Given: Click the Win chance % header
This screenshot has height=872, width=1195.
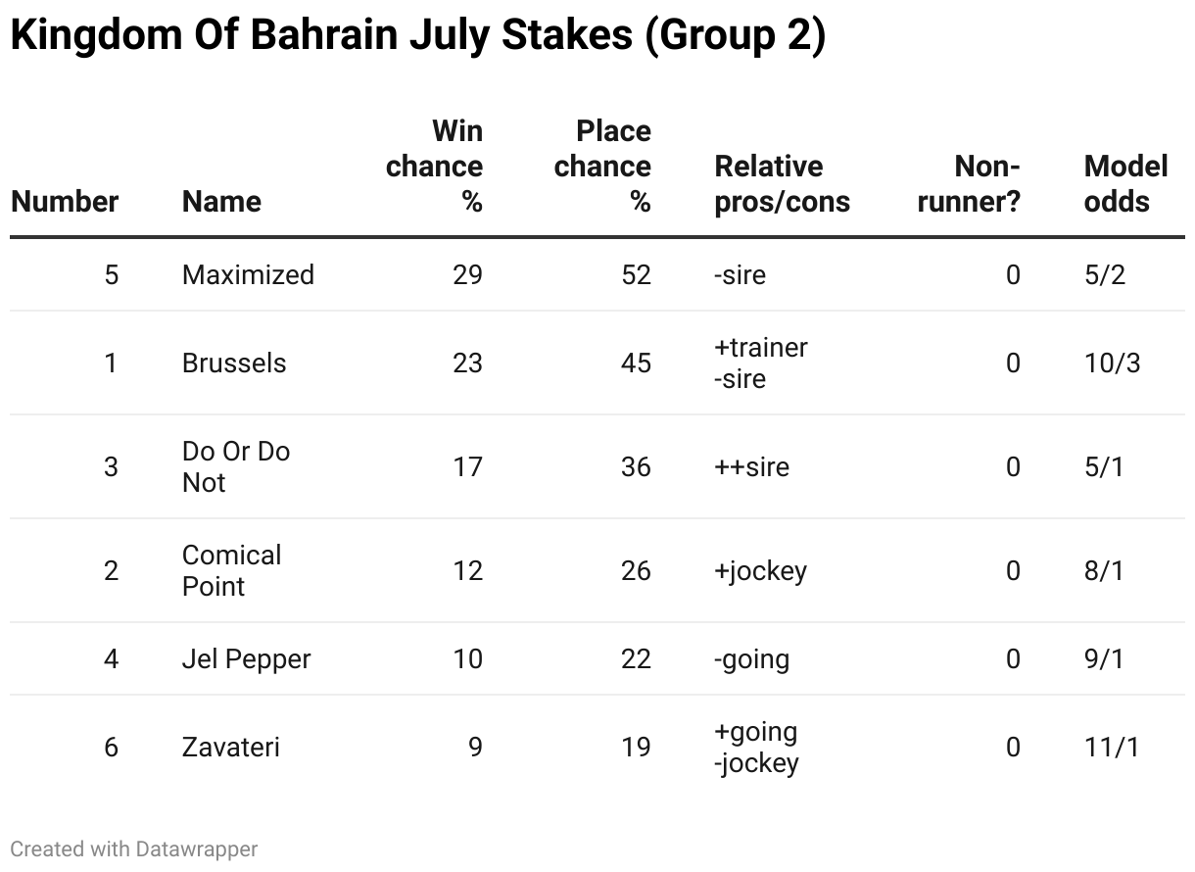Looking at the screenshot, I should click(435, 166).
